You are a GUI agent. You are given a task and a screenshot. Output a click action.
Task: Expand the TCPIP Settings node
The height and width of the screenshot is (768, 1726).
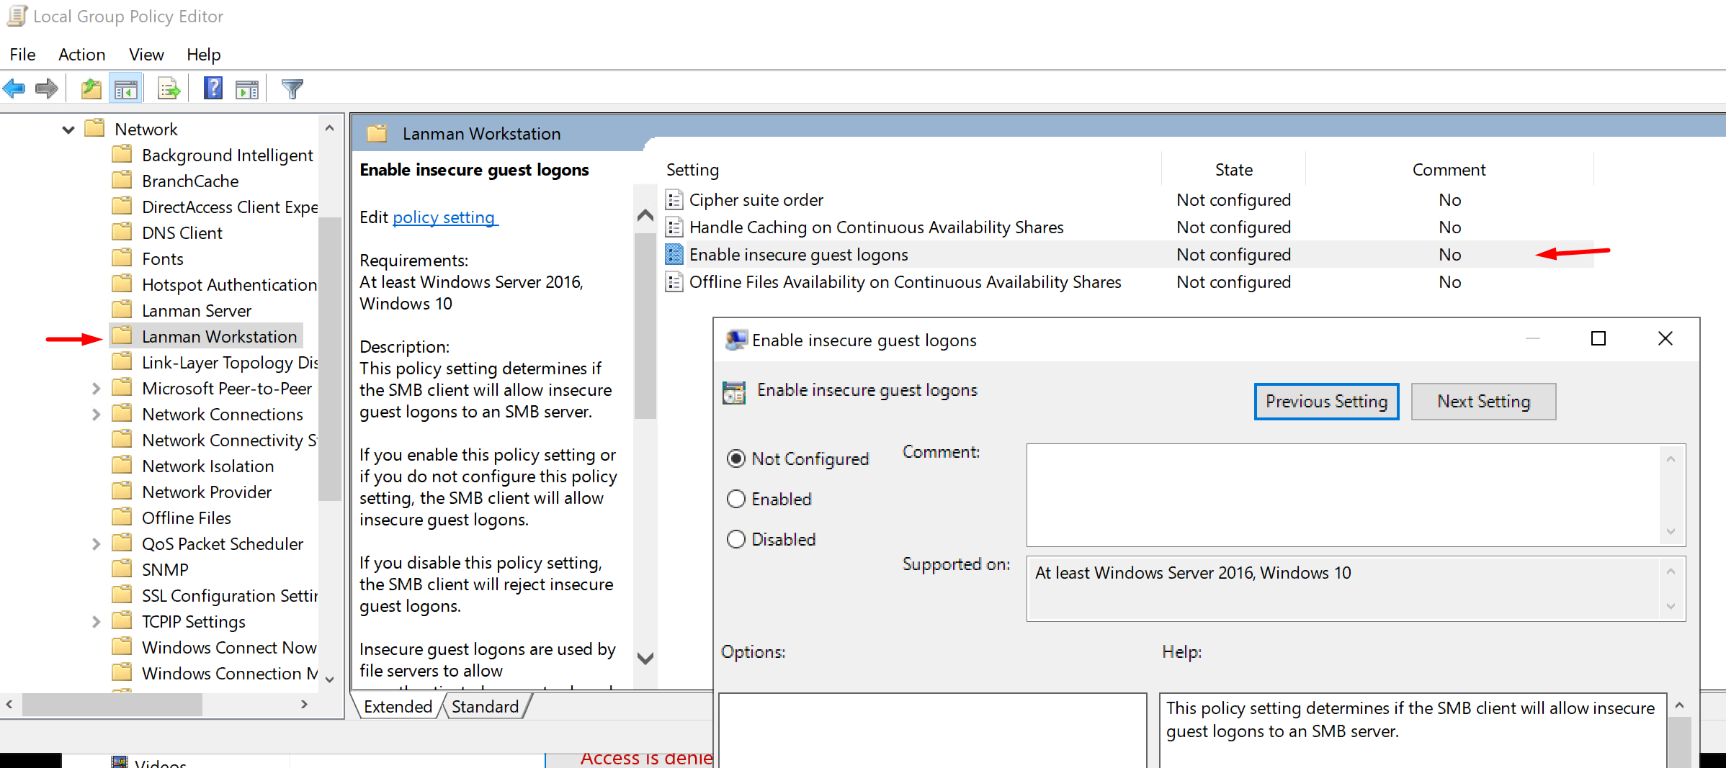click(96, 622)
